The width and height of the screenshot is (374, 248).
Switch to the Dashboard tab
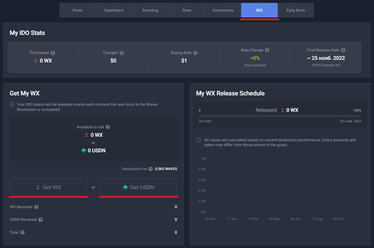pyautogui.click(x=114, y=10)
